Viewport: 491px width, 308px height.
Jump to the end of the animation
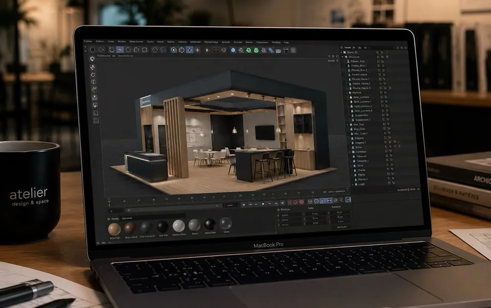[x=282, y=203]
